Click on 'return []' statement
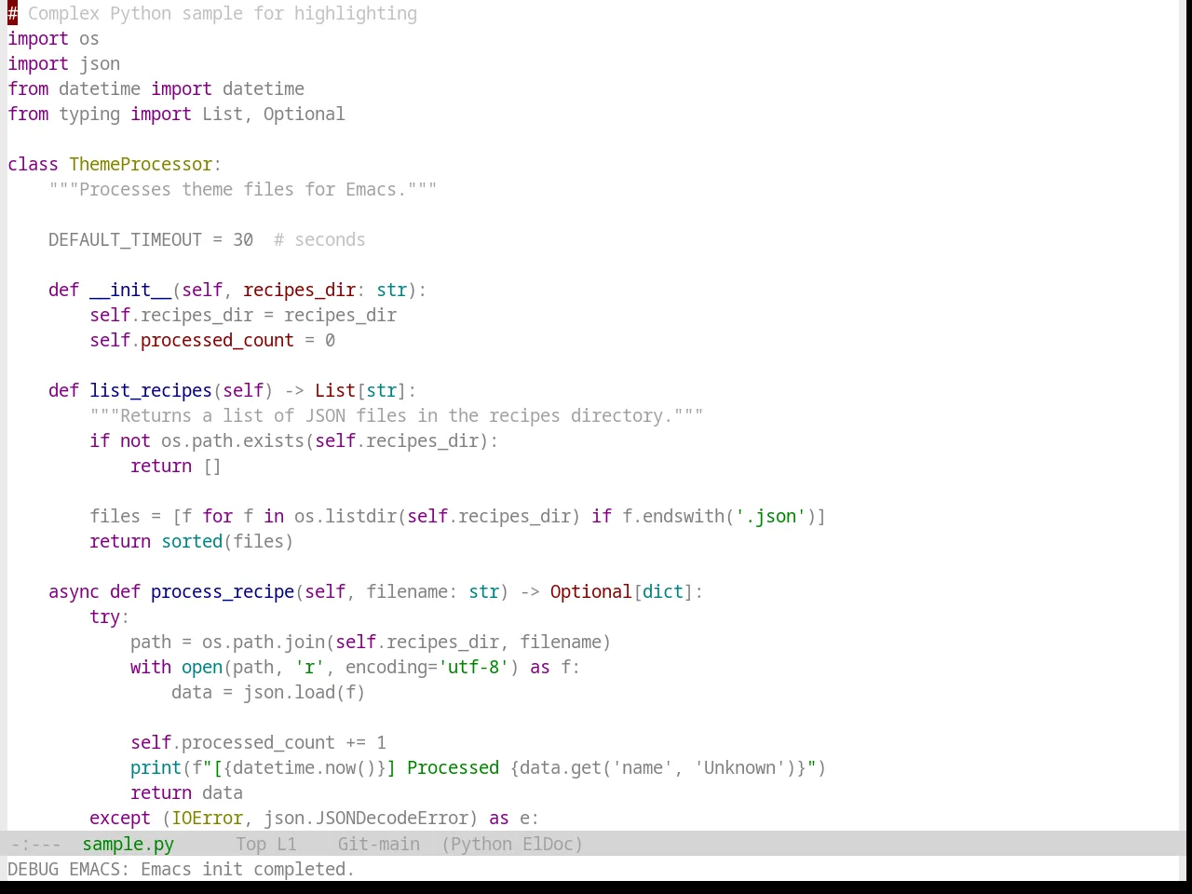 [176, 466]
